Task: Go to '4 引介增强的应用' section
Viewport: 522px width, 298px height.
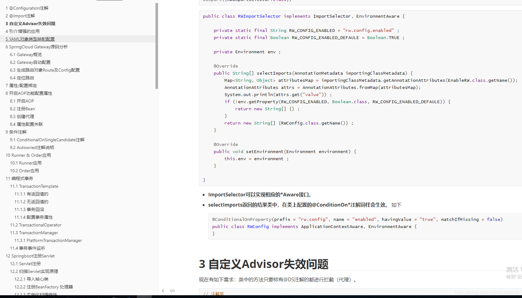Action: (23, 31)
